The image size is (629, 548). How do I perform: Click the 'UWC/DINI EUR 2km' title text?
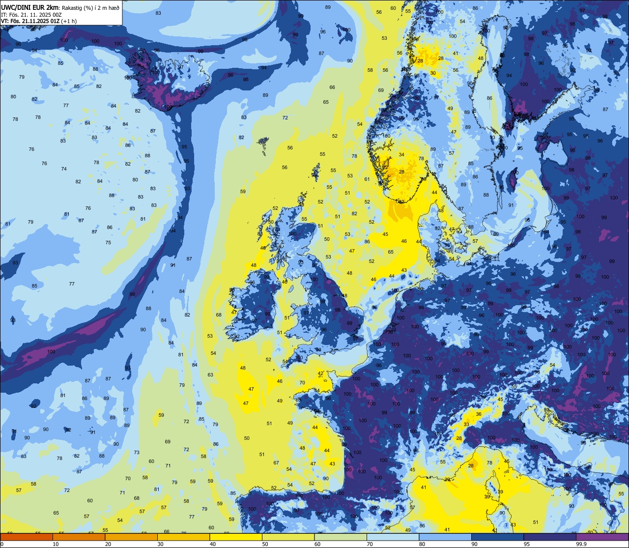tap(30, 7)
